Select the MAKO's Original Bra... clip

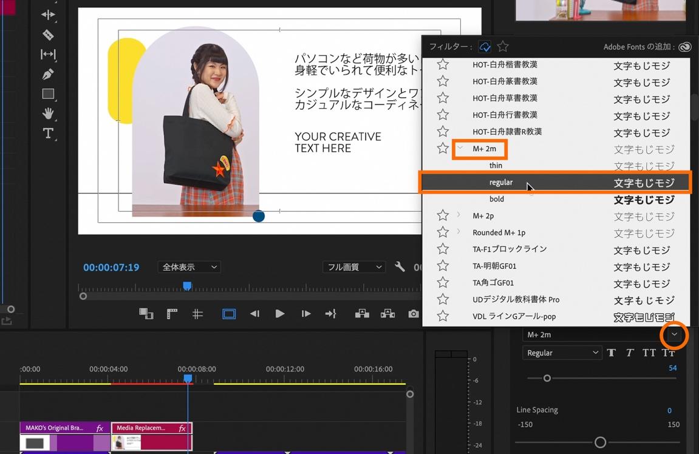65,436
